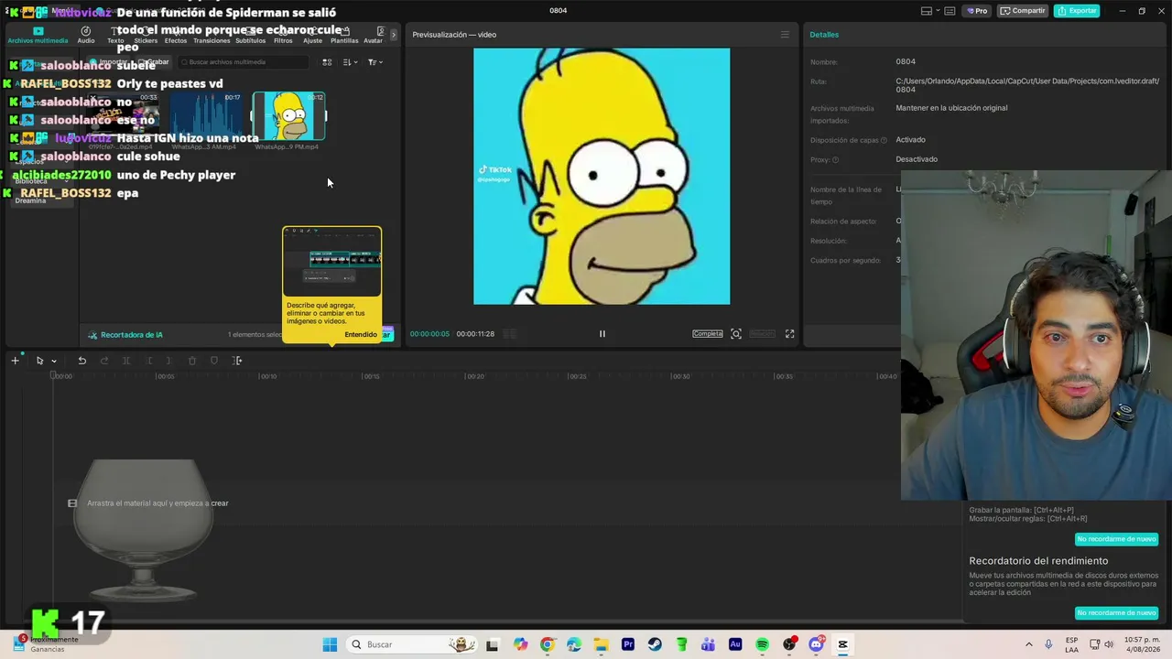The width and height of the screenshot is (1172, 659).
Task: Select the Homer Simpson clip thumbnail
Action: point(289,116)
